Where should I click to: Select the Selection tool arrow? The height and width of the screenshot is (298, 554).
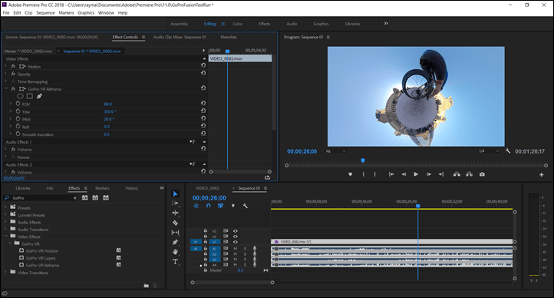(x=175, y=194)
